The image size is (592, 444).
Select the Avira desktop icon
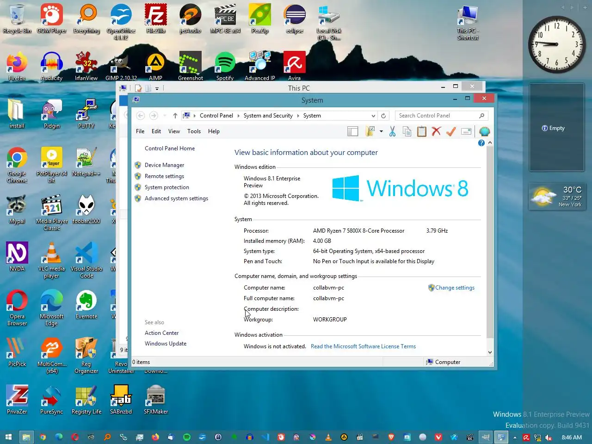(x=295, y=66)
